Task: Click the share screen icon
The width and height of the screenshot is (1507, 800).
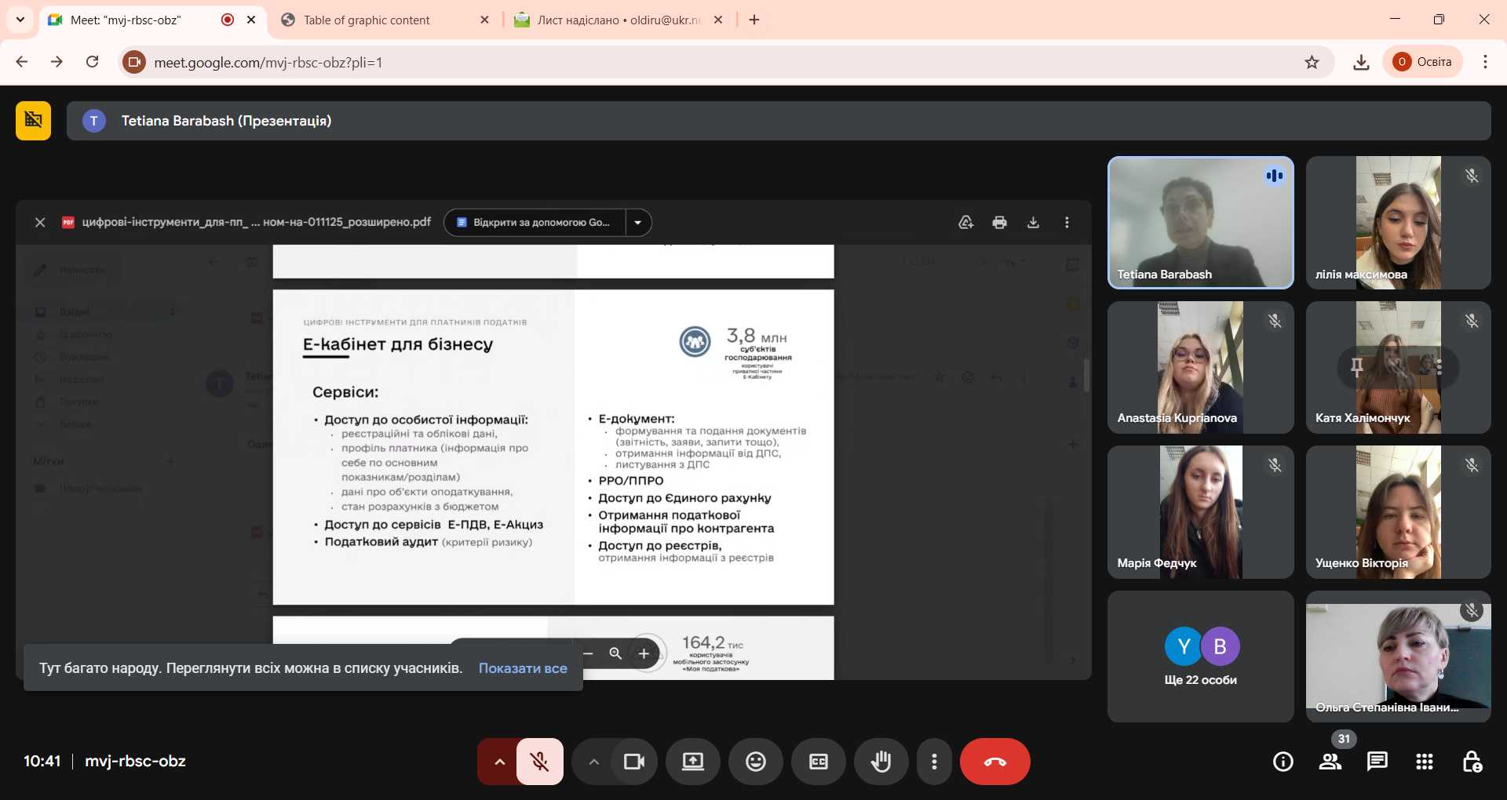Action: pos(692,762)
